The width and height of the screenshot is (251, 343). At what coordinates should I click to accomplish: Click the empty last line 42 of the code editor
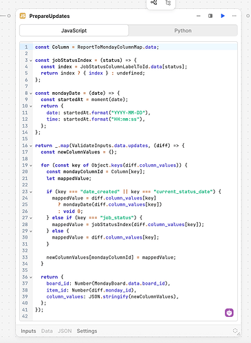[x=135, y=316]
